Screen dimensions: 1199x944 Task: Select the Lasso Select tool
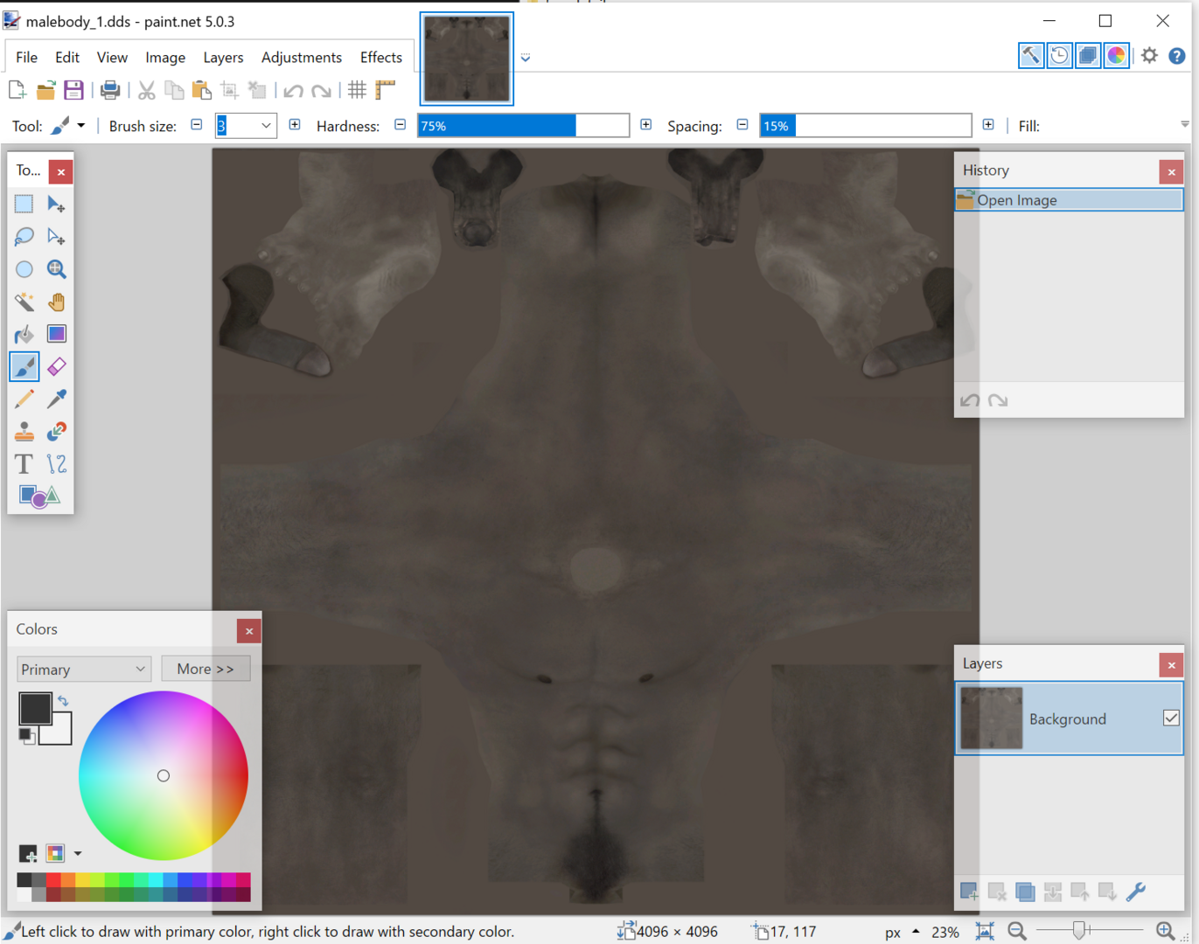point(24,236)
